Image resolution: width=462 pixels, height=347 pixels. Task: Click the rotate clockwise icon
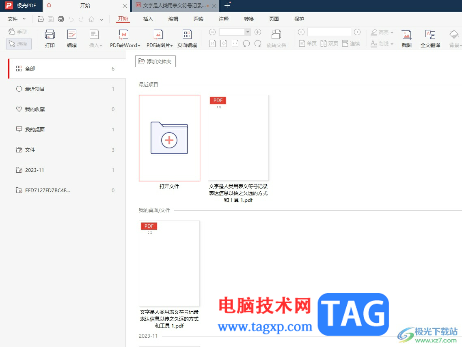pos(258,43)
